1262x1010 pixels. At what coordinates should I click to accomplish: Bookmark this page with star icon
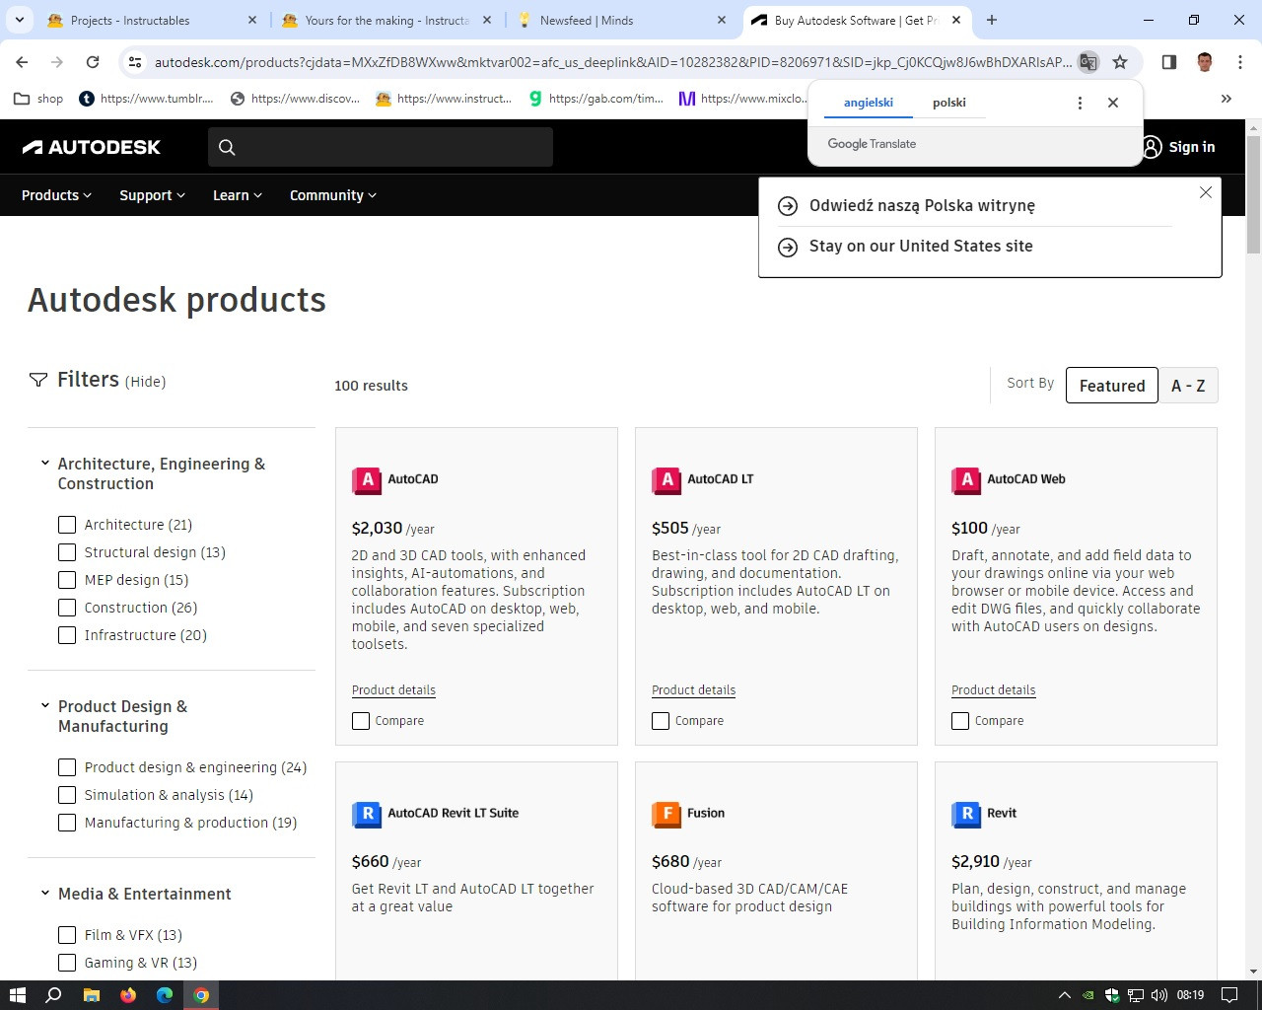1120,62
